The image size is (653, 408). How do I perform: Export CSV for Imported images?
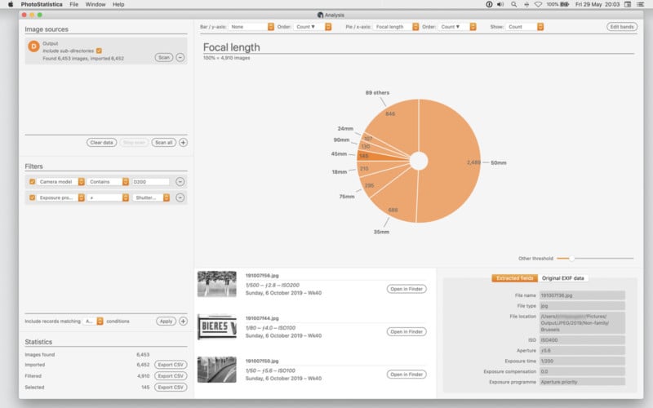pyautogui.click(x=171, y=365)
